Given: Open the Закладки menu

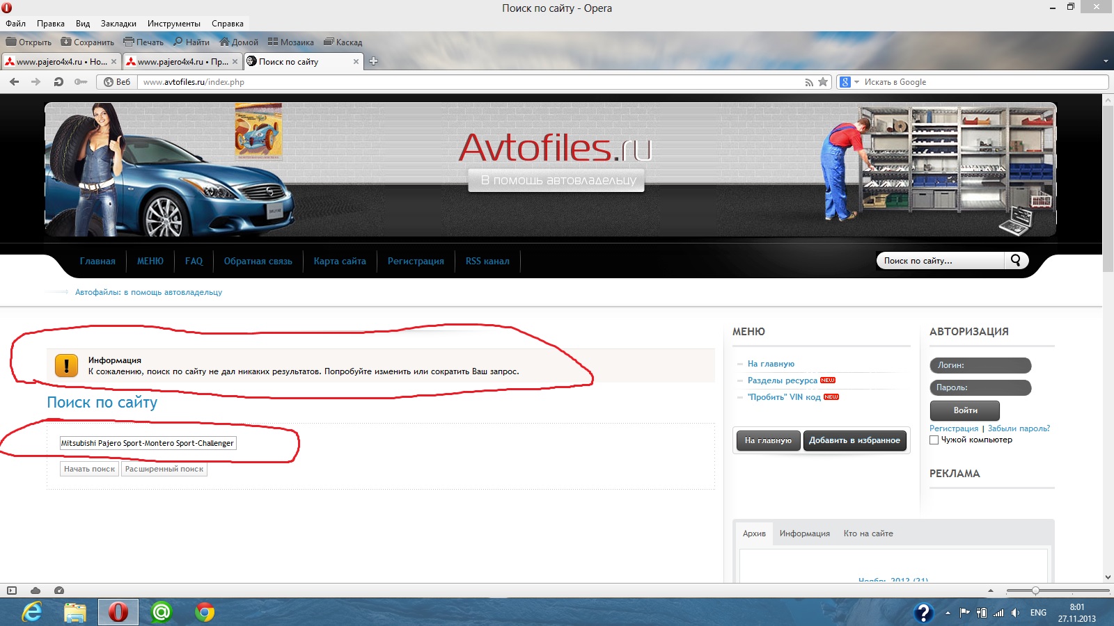Looking at the screenshot, I should [x=118, y=24].
